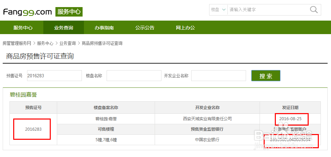Follow the 房屋管理服务网 breadcrumb link
This screenshot has height=157, width=331.
pyautogui.click(x=17, y=43)
